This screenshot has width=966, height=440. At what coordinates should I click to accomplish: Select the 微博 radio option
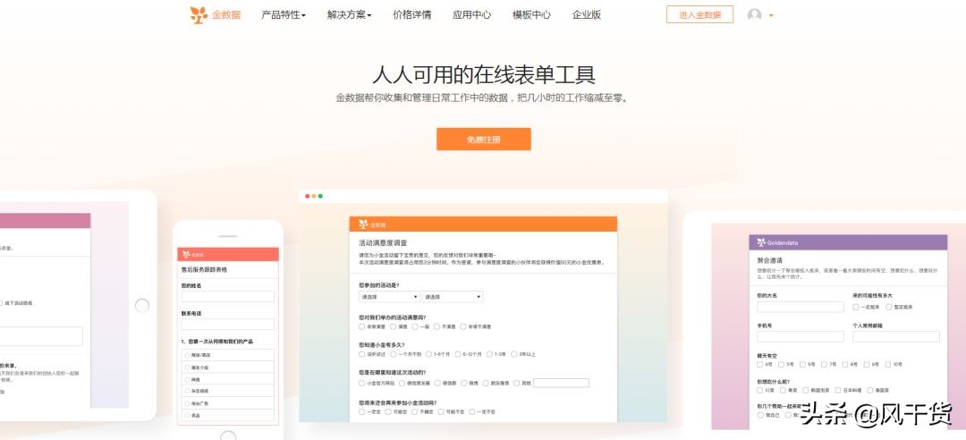pyautogui.click(x=464, y=383)
